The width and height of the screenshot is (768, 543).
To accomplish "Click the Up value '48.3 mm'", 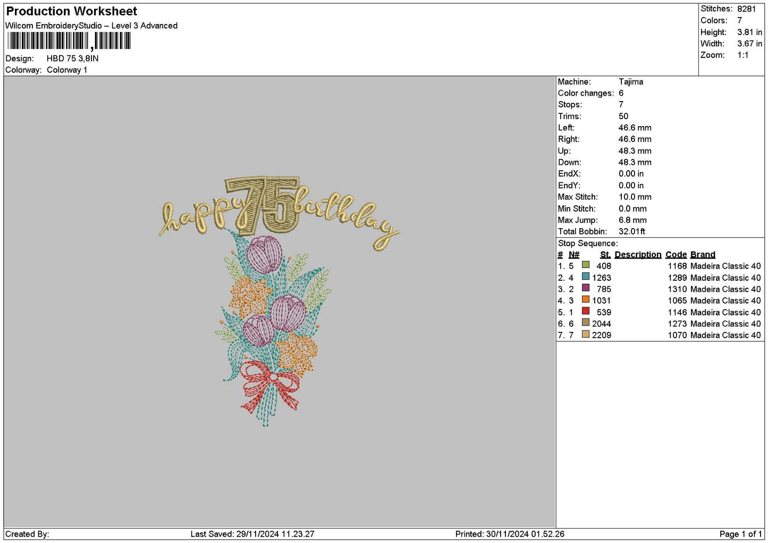I will pyautogui.click(x=635, y=151).
